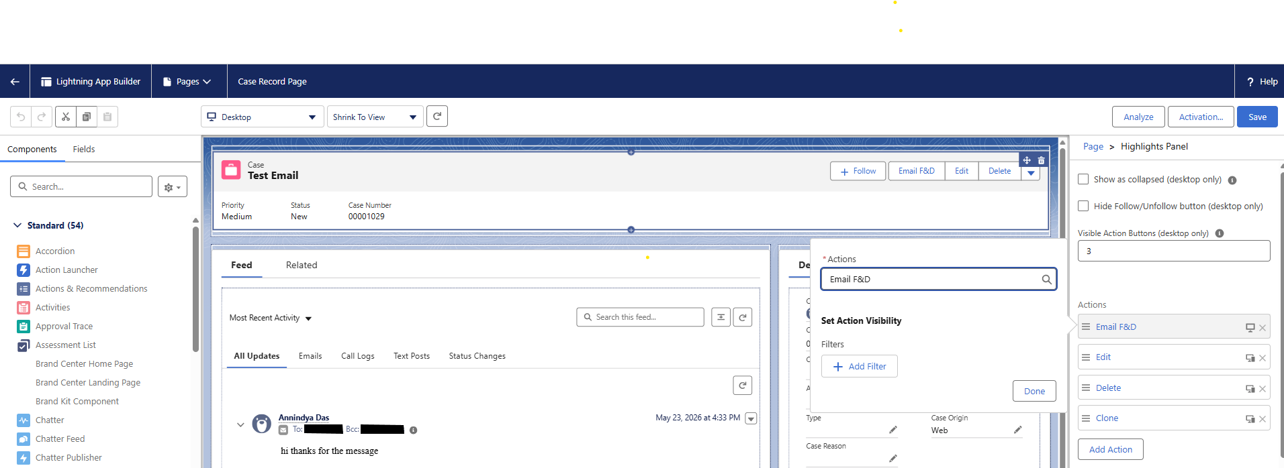Click info icon next to Show as collapsed
Image resolution: width=1284 pixels, height=468 pixels.
[x=1232, y=180]
